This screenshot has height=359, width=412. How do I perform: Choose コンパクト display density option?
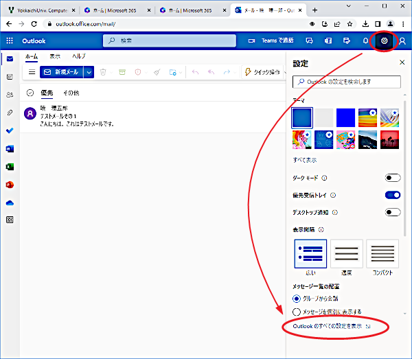(x=382, y=254)
